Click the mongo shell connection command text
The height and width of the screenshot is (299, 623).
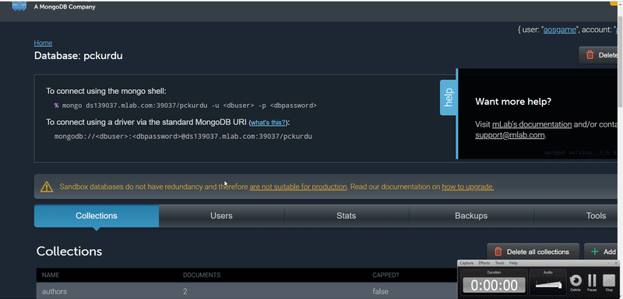[x=189, y=106]
